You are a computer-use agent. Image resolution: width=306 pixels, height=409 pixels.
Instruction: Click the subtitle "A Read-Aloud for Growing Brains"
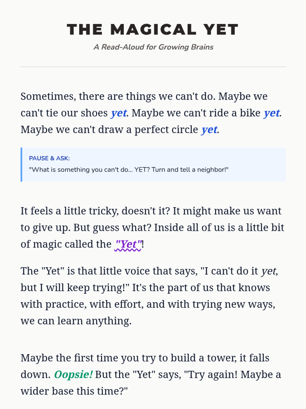(x=153, y=47)
